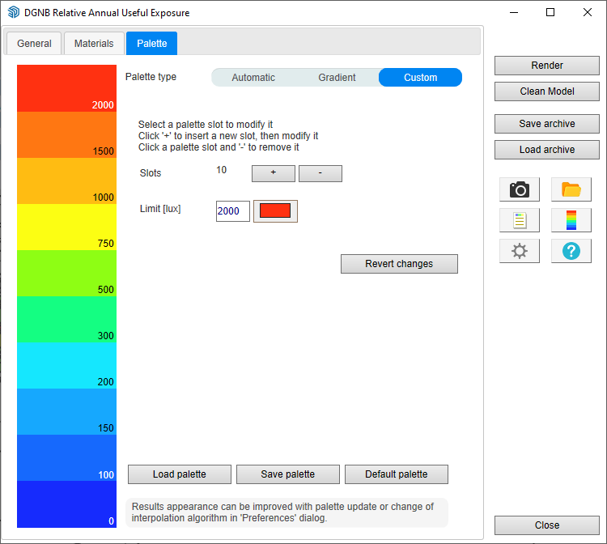Select the amber 1000 palette slot

click(66, 181)
